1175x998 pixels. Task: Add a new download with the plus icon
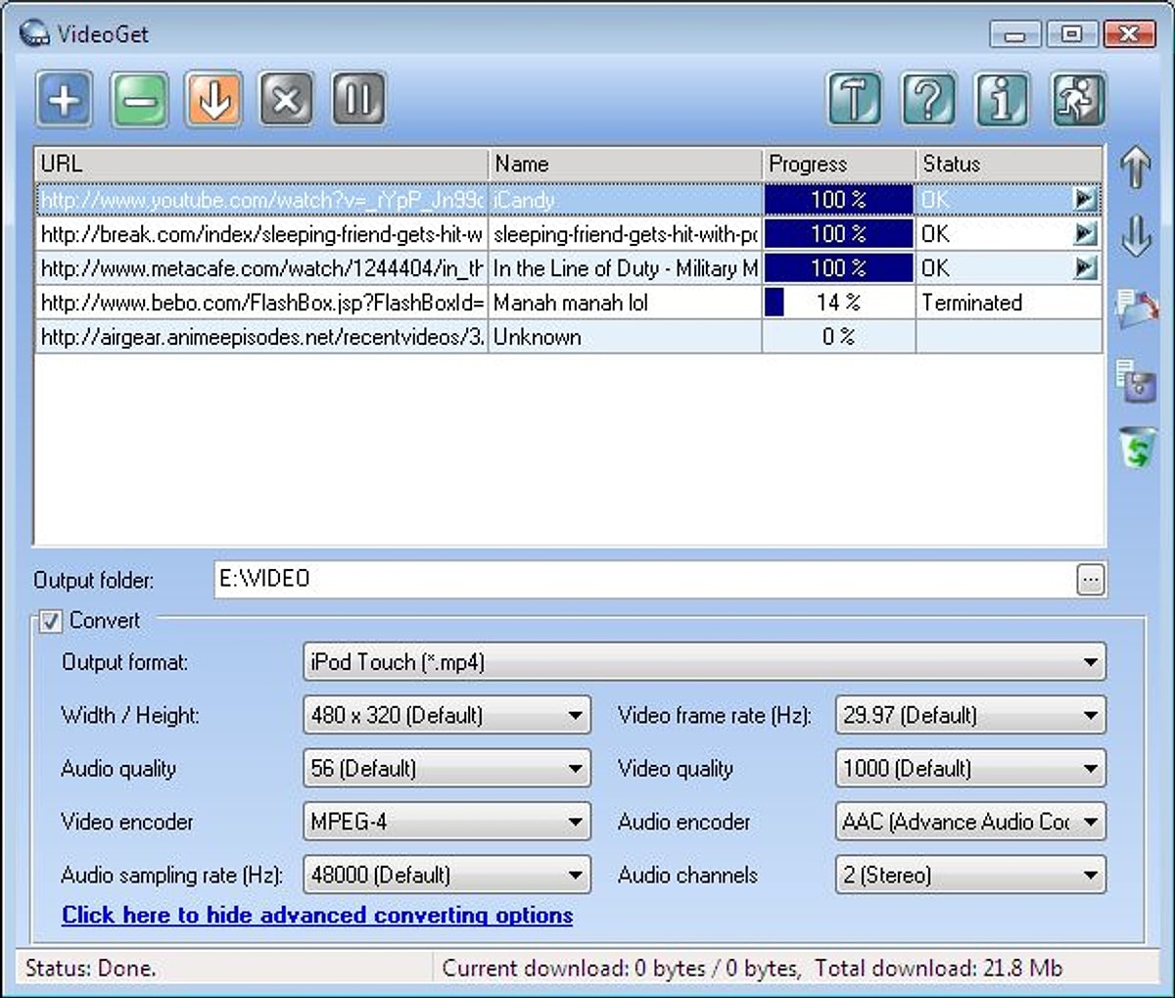pyautogui.click(x=63, y=98)
